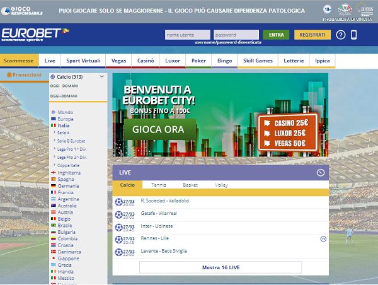Collapse the Calcio (513) dropdown arrow
The image size is (378, 285).
102,76
